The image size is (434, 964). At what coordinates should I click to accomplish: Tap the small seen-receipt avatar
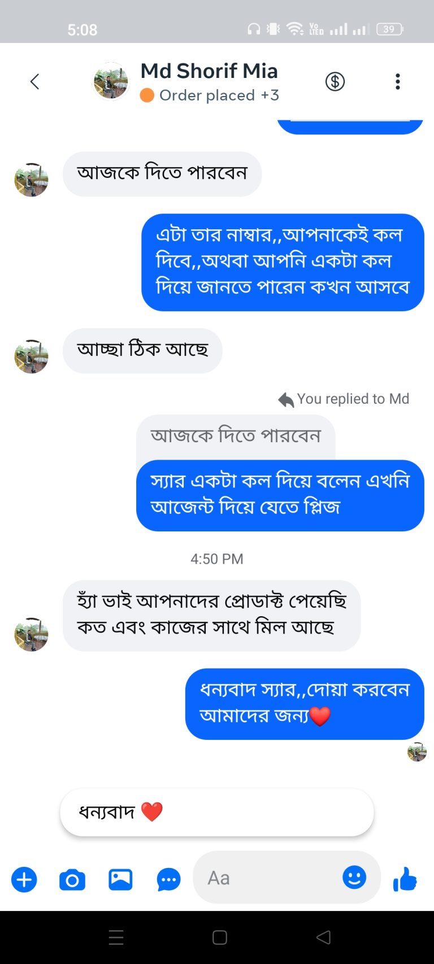point(417,752)
